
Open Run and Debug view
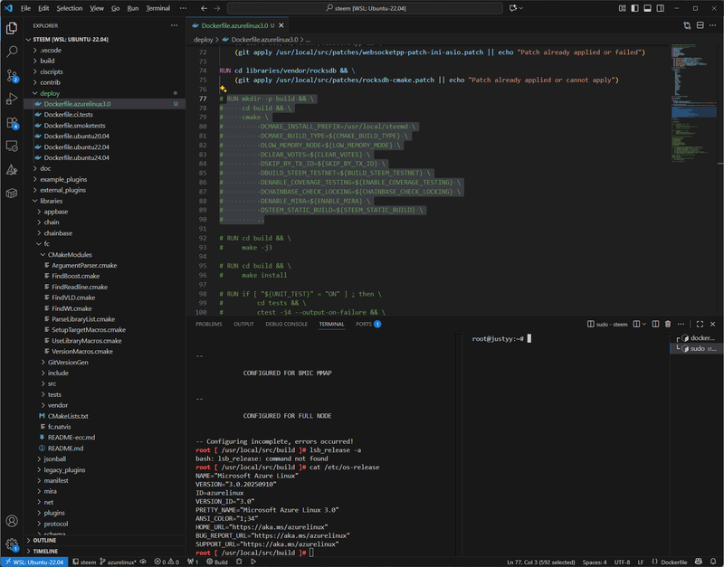point(13,99)
